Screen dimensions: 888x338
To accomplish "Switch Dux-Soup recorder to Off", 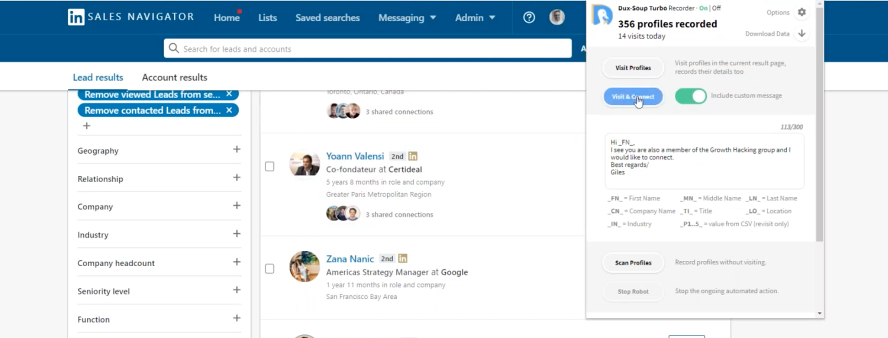I will point(716,8).
